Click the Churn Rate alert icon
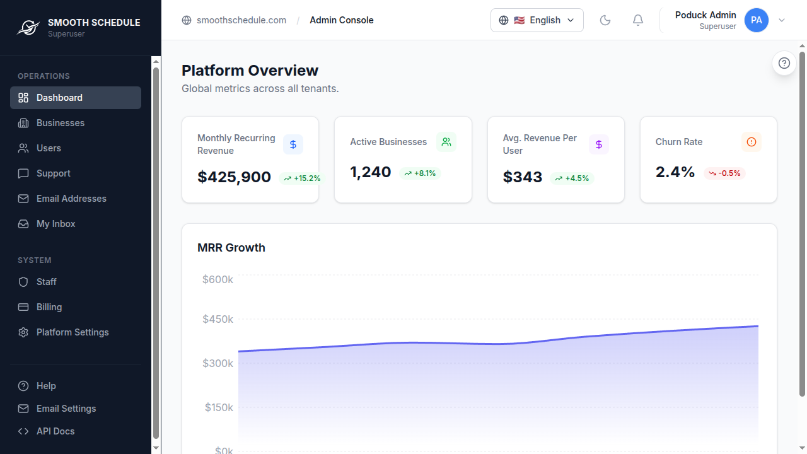The height and width of the screenshot is (454, 807). [x=752, y=142]
